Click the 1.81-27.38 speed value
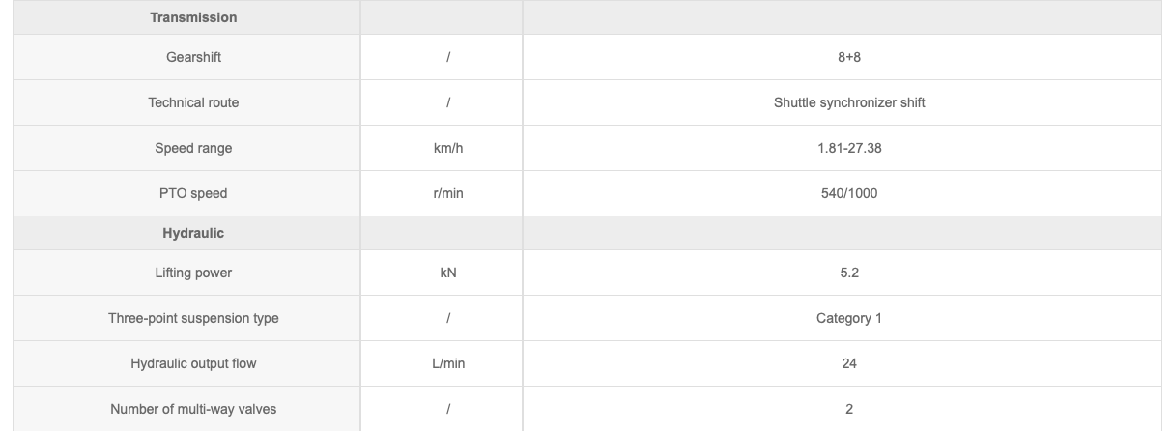Viewport: 1171px width, 431px height. tap(849, 148)
